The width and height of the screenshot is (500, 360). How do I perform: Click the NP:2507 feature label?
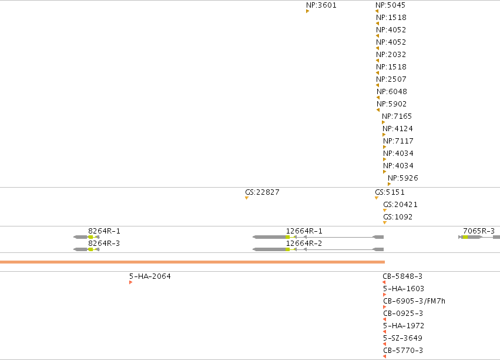(391, 79)
